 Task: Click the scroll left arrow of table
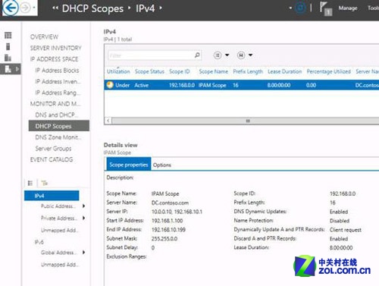pyautogui.click(x=108, y=121)
